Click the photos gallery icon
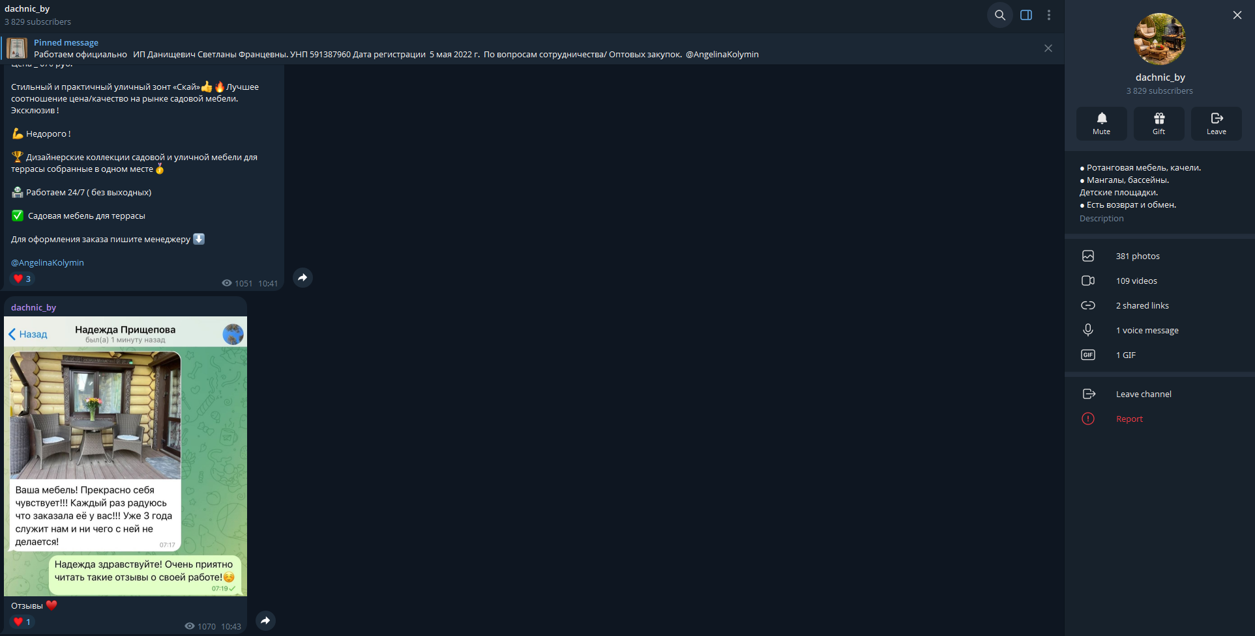Screen dimensions: 1255x636 pyautogui.click(x=1088, y=256)
